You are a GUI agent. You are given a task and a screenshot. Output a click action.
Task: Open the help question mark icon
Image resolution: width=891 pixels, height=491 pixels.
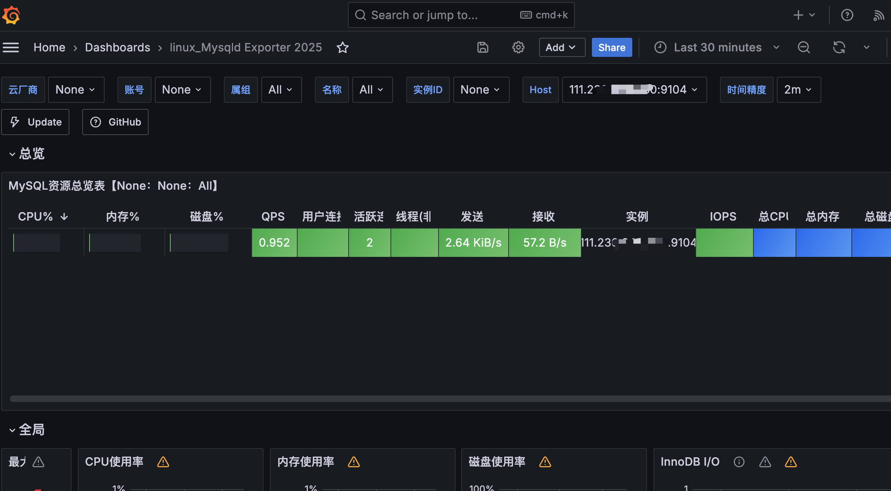tap(847, 15)
